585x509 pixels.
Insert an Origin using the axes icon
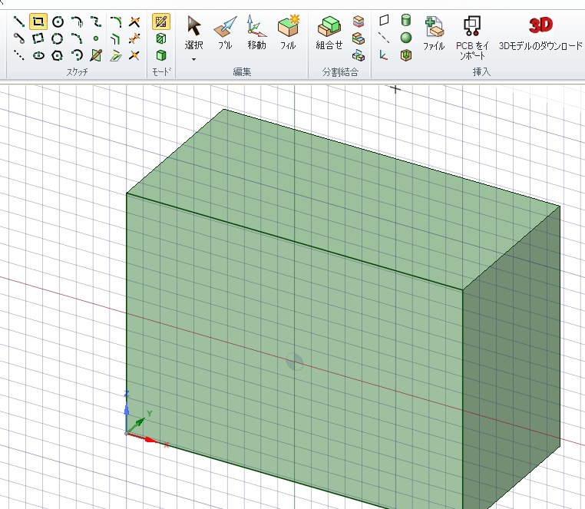pyautogui.click(x=384, y=55)
